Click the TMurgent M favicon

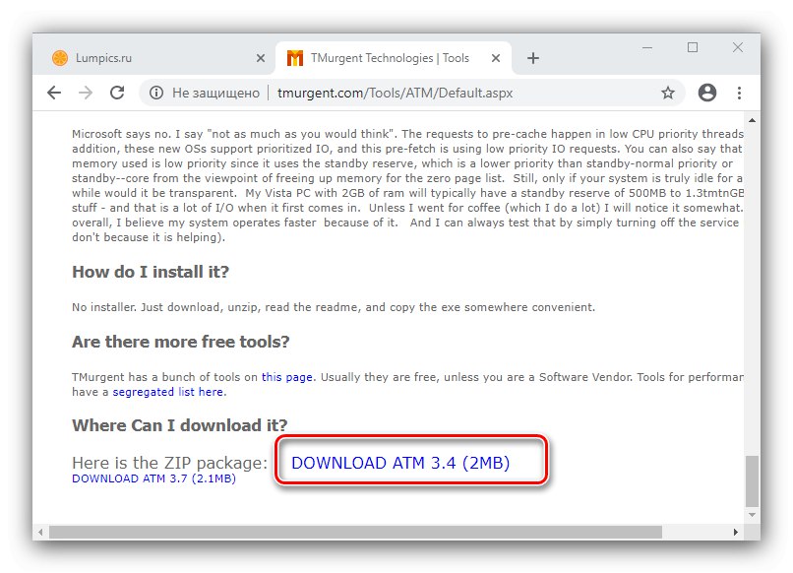295,58
